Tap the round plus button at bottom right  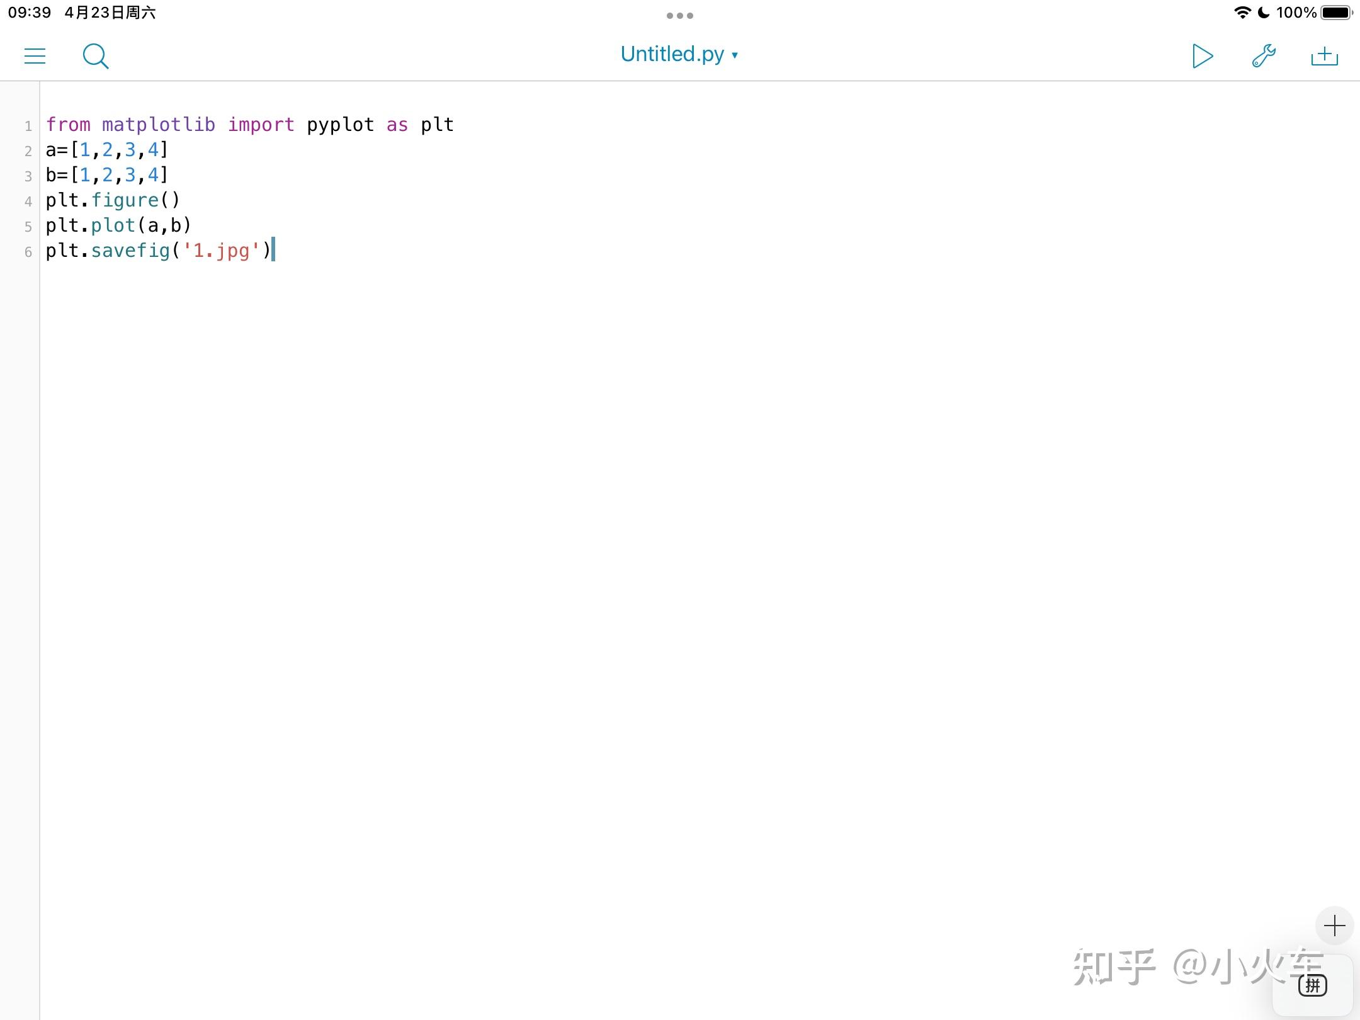(x=1334, y=926)
